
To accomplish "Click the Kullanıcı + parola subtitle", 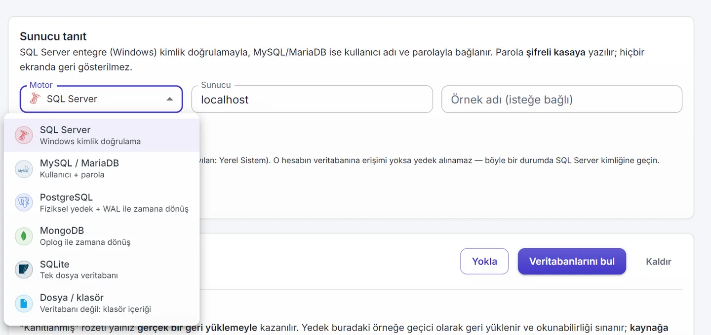I will (x=72, y=175).
